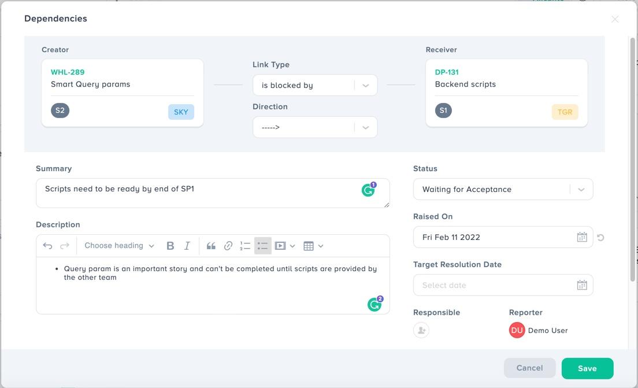The width and height of the screenshot is (638, 388).
Task: Apply a numbered list to the description
Action: 245,245
